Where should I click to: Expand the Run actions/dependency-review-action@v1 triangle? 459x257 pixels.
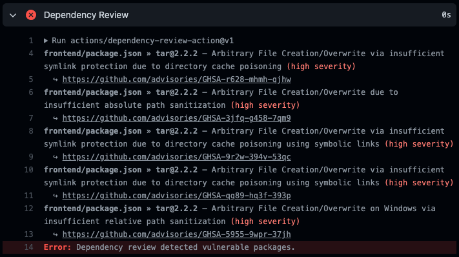click(x=46, y=41)
